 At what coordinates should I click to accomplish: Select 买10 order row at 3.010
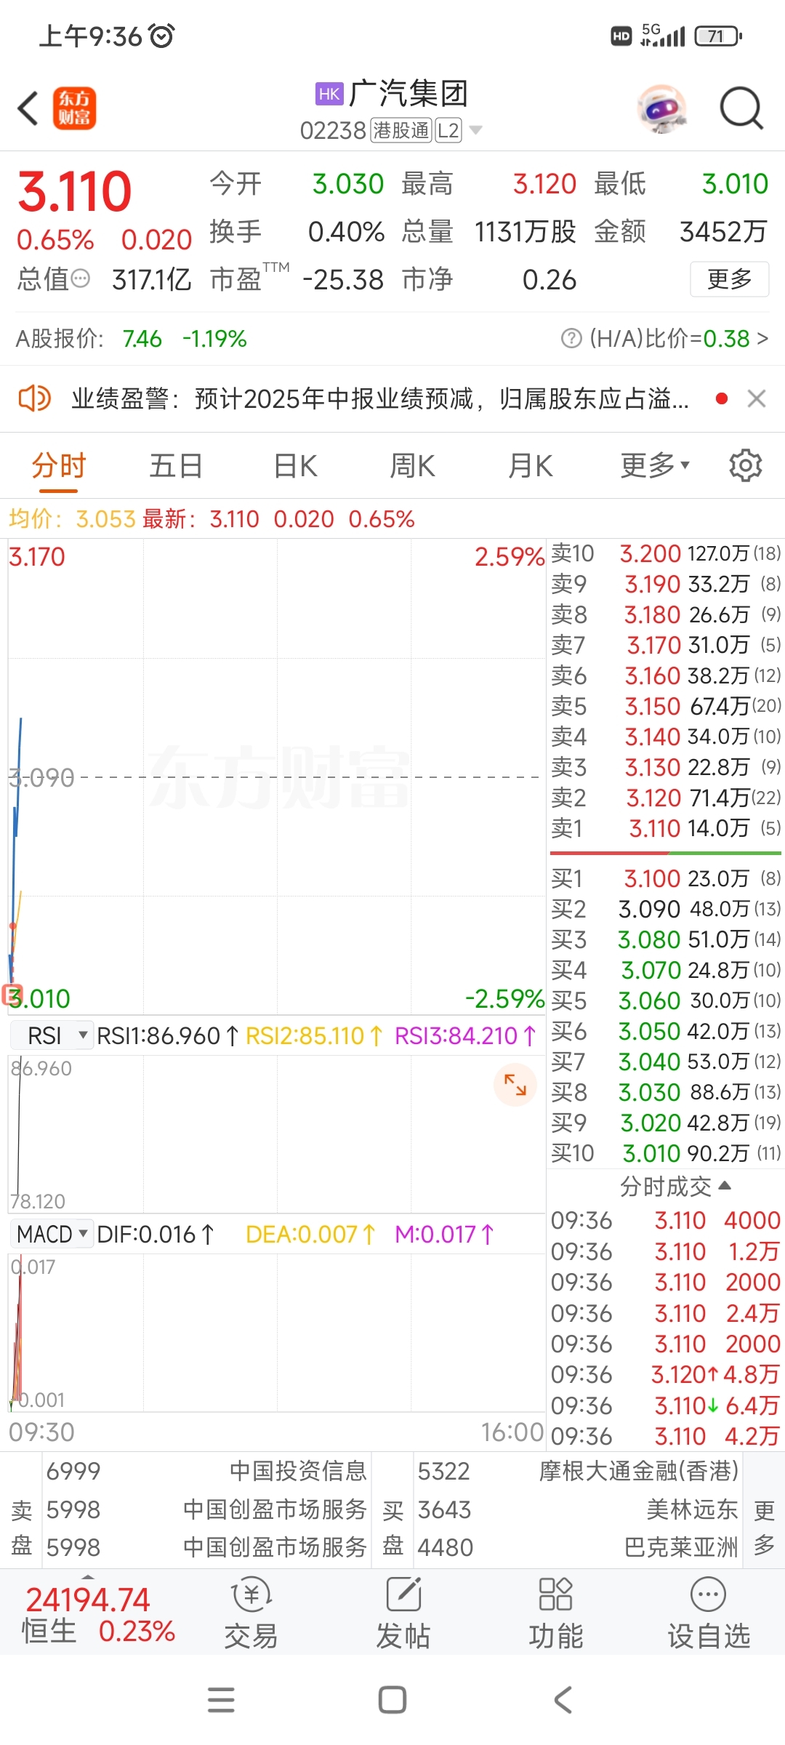[666, 1153]
